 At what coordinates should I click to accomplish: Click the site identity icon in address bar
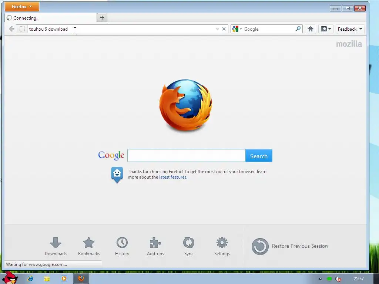tap(22, 29)
